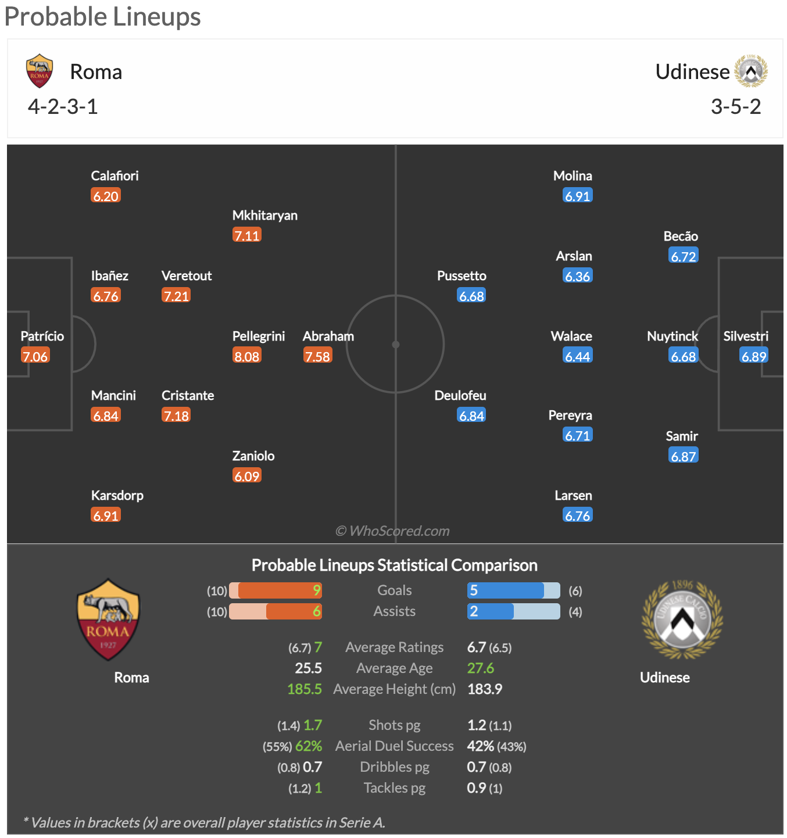
Task: Open the Nuytinck player name
Action: [x=672, y=336]
